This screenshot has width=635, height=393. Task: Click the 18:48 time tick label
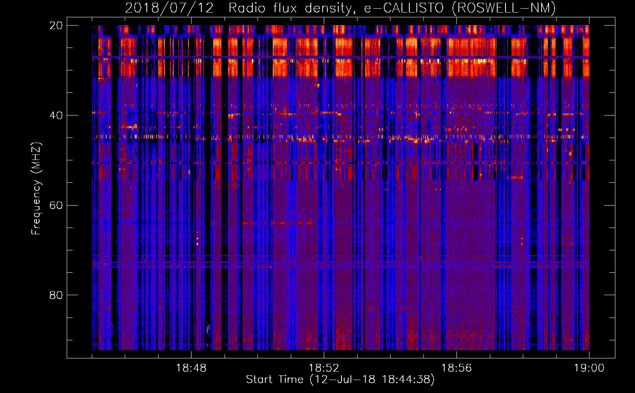[191, 368]
